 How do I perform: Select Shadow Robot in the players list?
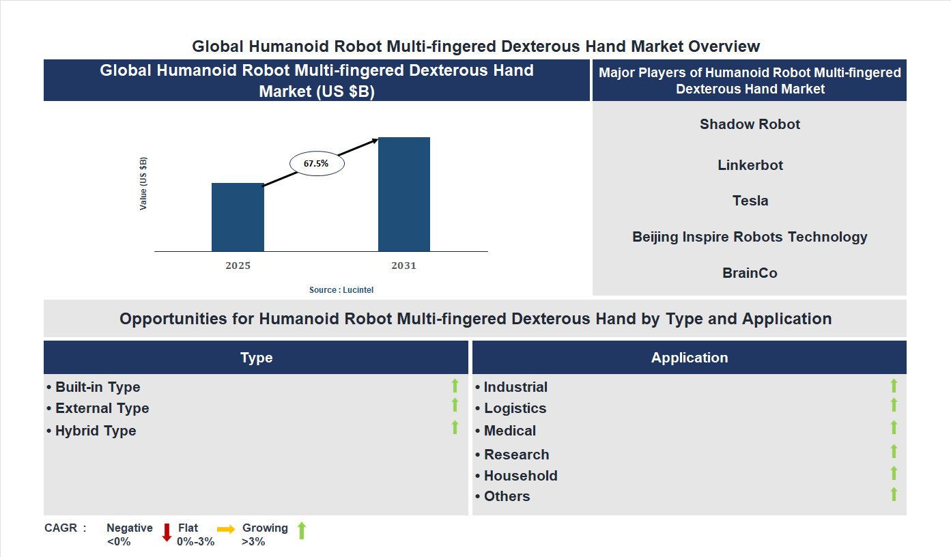[750, 124]
